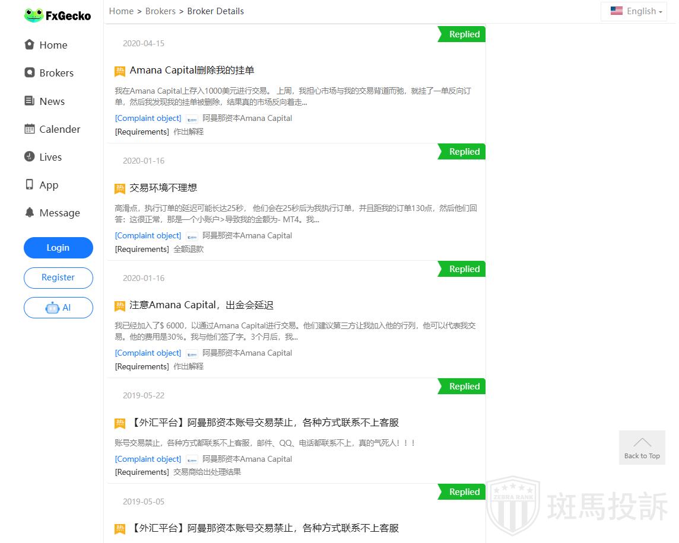Click Brokers in the breadcrumb
Viewport: 679px width, 543px height.
tap(160, 11)
